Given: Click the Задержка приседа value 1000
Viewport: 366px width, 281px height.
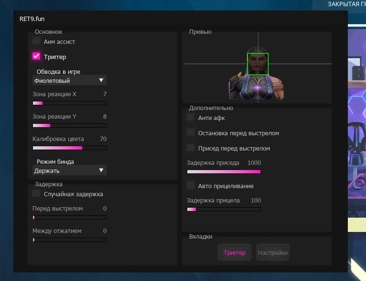Looking at the screenshot, I should tap(254, 162).
